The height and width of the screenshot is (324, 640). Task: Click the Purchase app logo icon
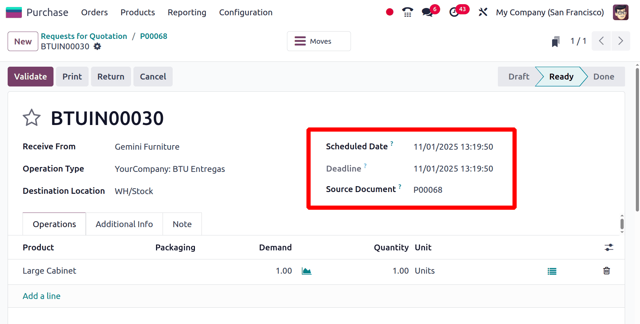14,12
